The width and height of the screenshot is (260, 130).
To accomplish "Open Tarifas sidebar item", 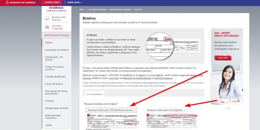I will point(48,125).
